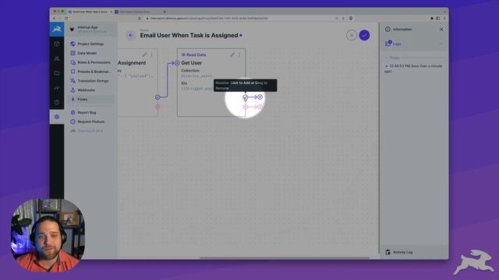
Task: Click the Get User resolve checkmark connector
Action: tap(246, 97)
